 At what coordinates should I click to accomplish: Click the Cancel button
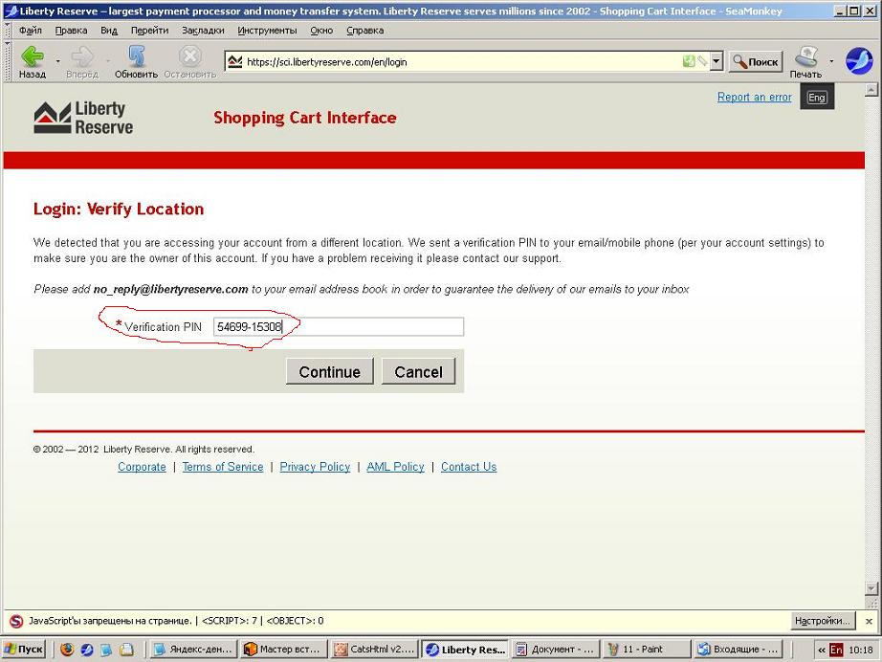(418, 372)
